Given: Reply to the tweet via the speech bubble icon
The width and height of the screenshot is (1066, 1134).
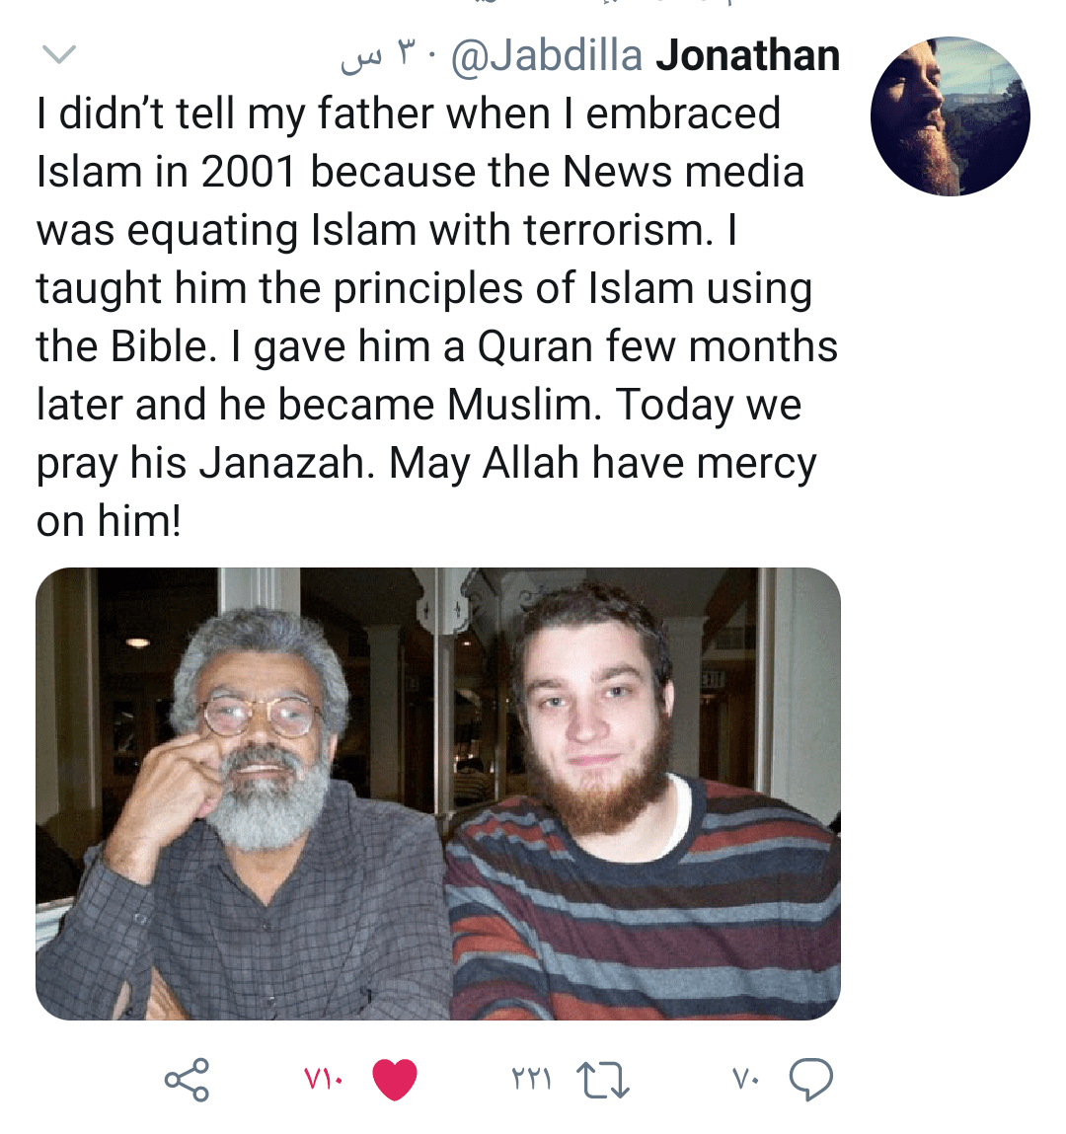Looking at the screenshot, I should click(x=811, y=1079).
